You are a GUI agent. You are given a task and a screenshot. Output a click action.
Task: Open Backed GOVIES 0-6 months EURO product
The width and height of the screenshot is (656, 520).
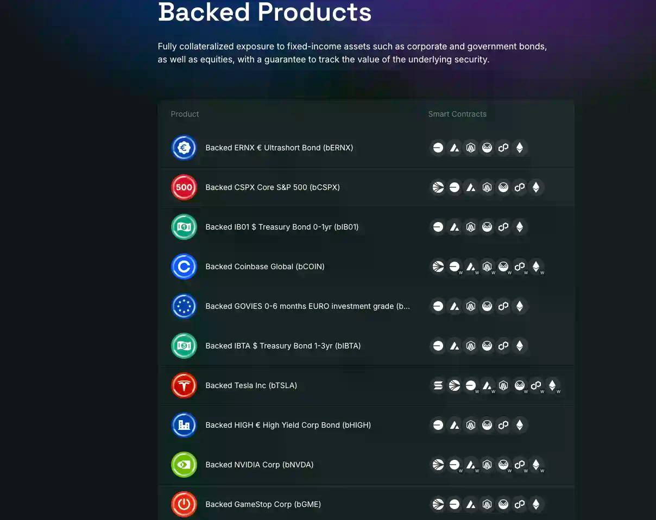click(308, 306)
